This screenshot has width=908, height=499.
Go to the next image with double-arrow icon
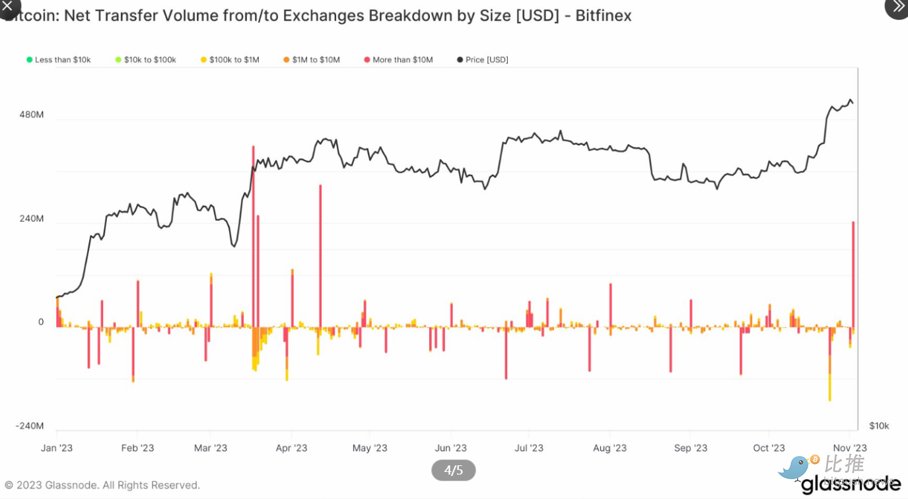[x=898, y=5]
